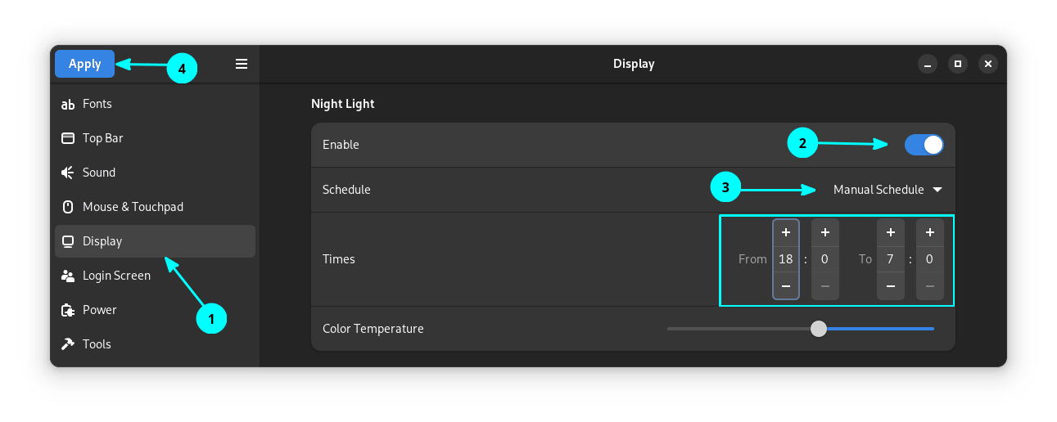
Task: Increase the To hour value
Action: [890, 233]
